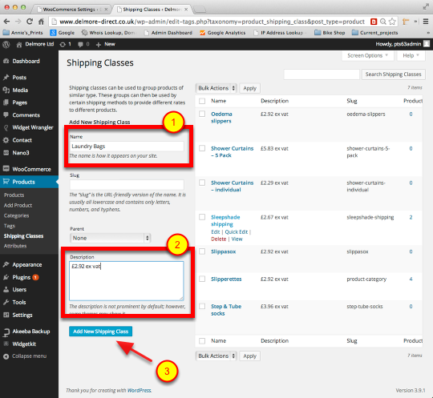Expand the Help panel
This screenshot has width=433, height=398.
411,56
